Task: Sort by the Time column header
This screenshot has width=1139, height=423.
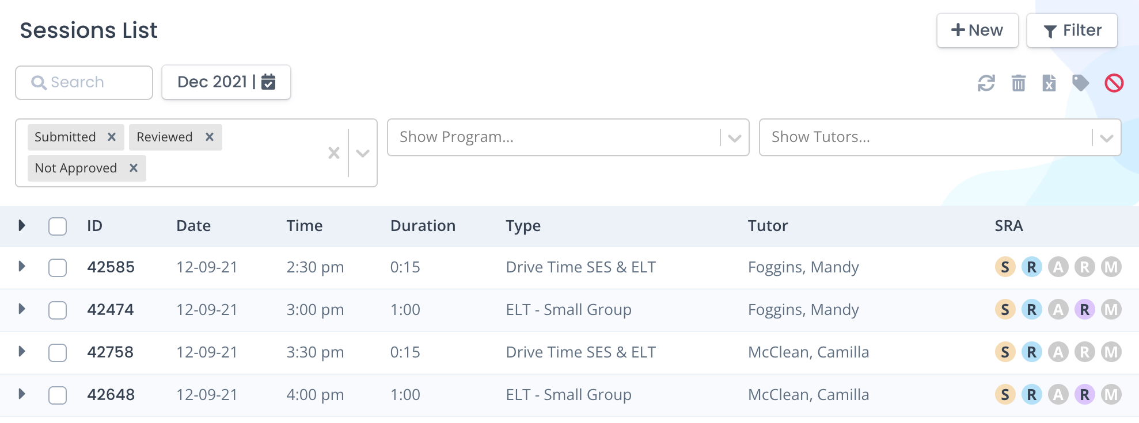Action: [x=305, y=226]
